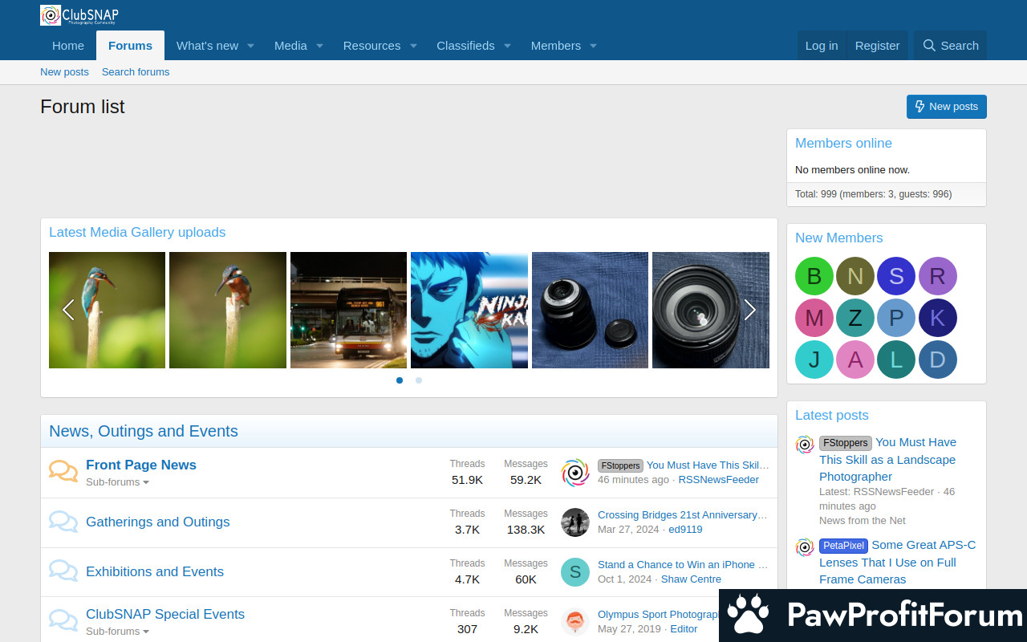Open the green B new member avatar
This screenshot has width=1027, height=642.
(814, 276)
